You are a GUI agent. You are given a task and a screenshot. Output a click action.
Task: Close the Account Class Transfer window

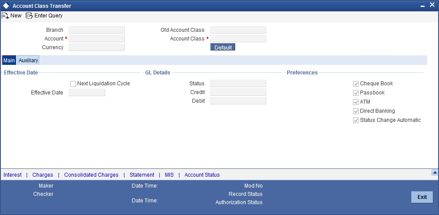click(432, 5)
